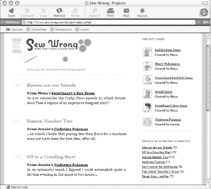Screen dimensions: 211x189
Task: Click the vertical scrollbar thumb
Action: pos(208,78)
